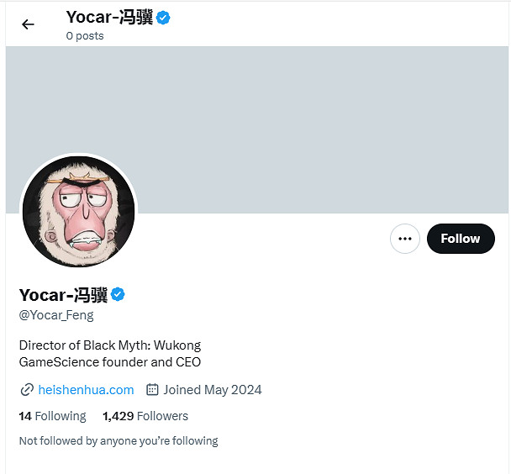Click the verified badge in the top header

(x=163, y=17)
